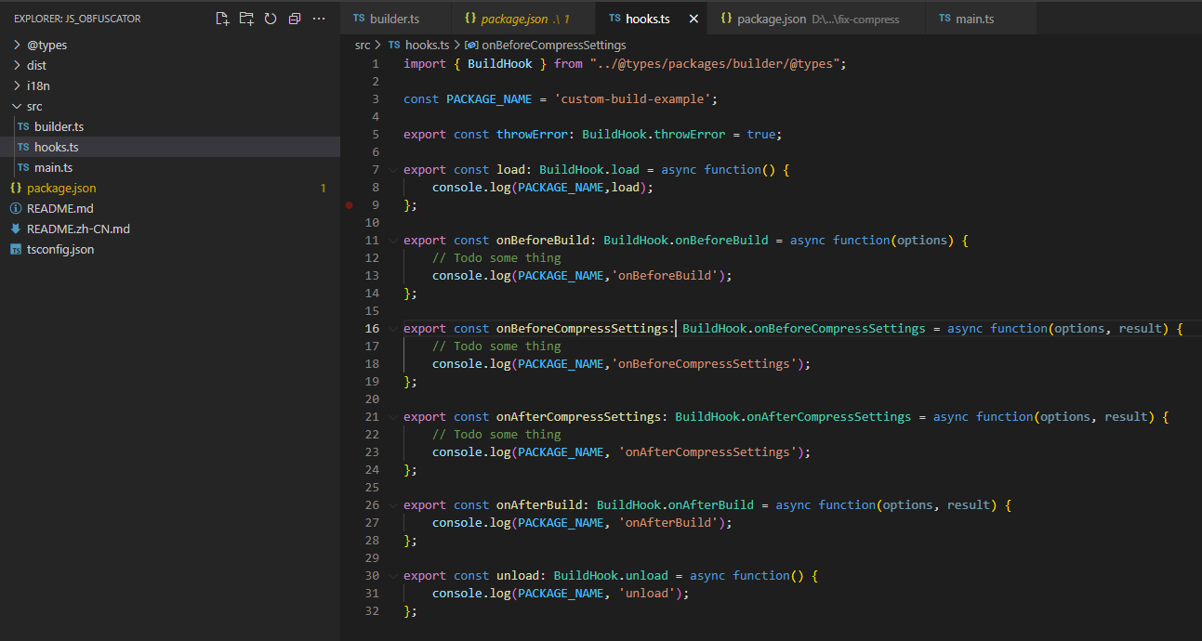
Task: Expand the i18n folder
Action: (37, 85)
